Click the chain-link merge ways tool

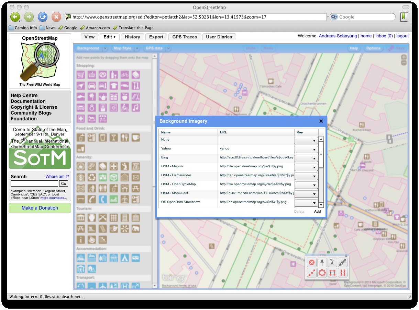point(342,263)
